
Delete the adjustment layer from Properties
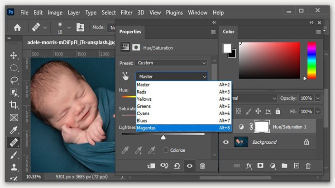point(202,166)
